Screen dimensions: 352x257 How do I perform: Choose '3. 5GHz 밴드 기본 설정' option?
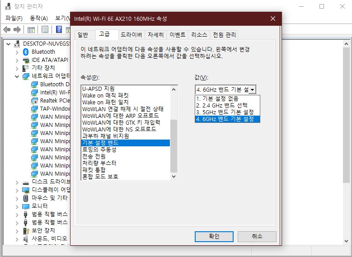[227, 112]
